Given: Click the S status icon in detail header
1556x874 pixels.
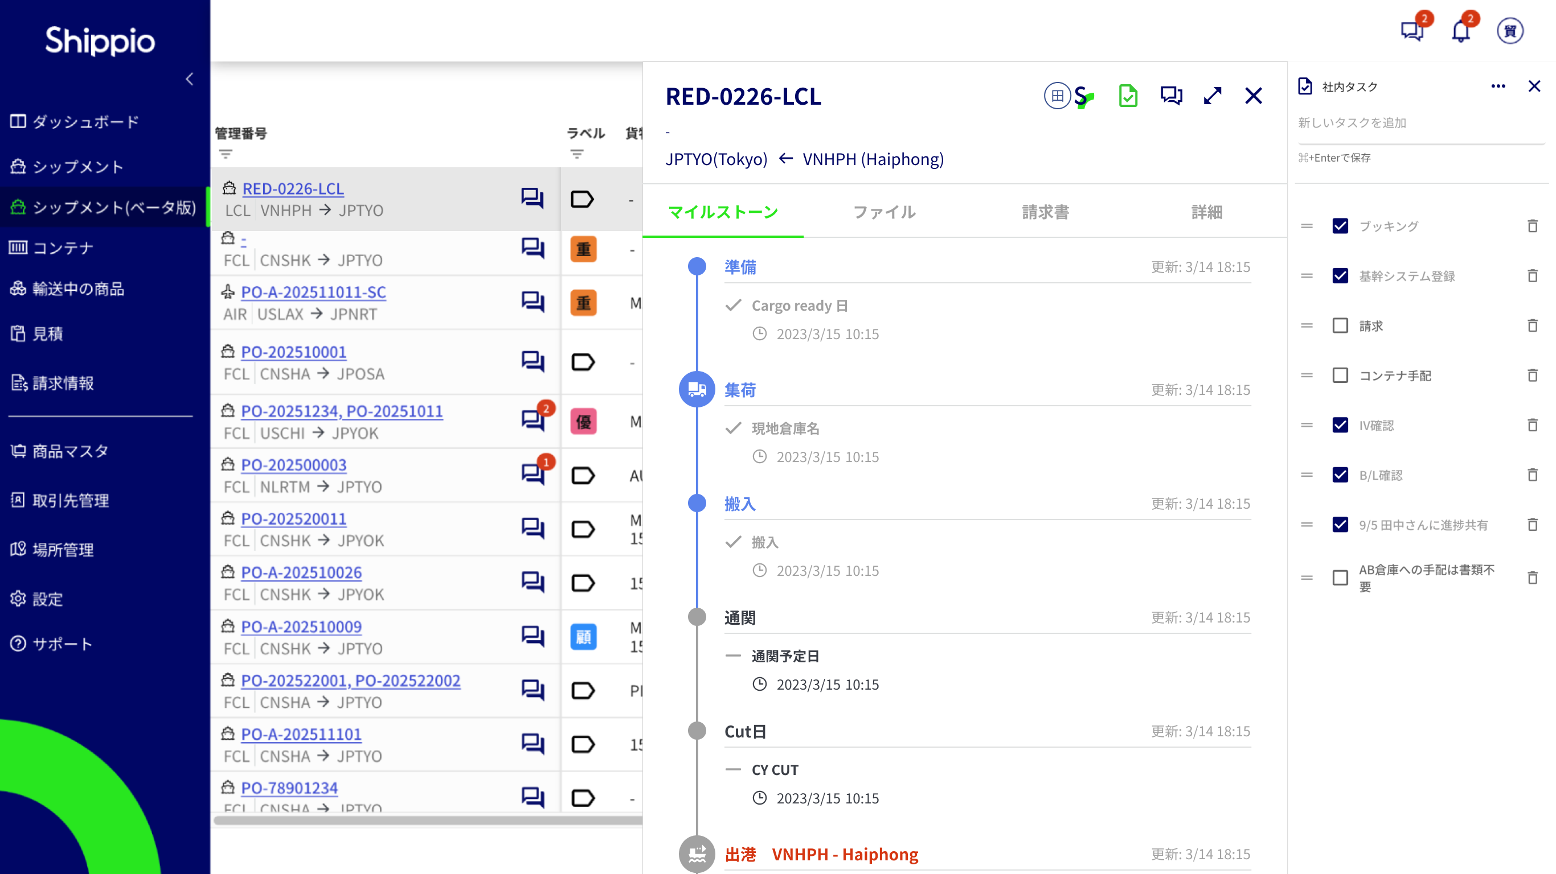Looking at the screenshot, I should pyautogui.click(x=1084, y=97).
